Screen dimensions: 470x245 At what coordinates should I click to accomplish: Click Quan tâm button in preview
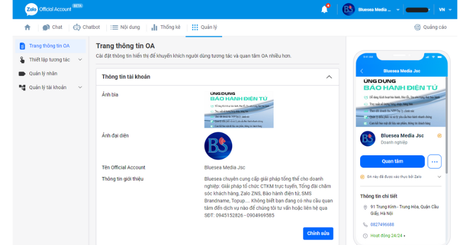click(x=392, y=161)
